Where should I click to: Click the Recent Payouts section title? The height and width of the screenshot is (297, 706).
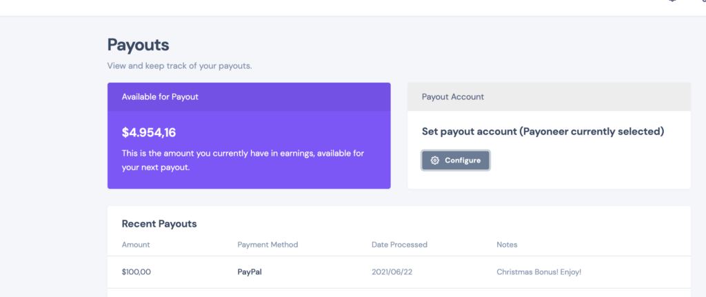click(159, 224)
